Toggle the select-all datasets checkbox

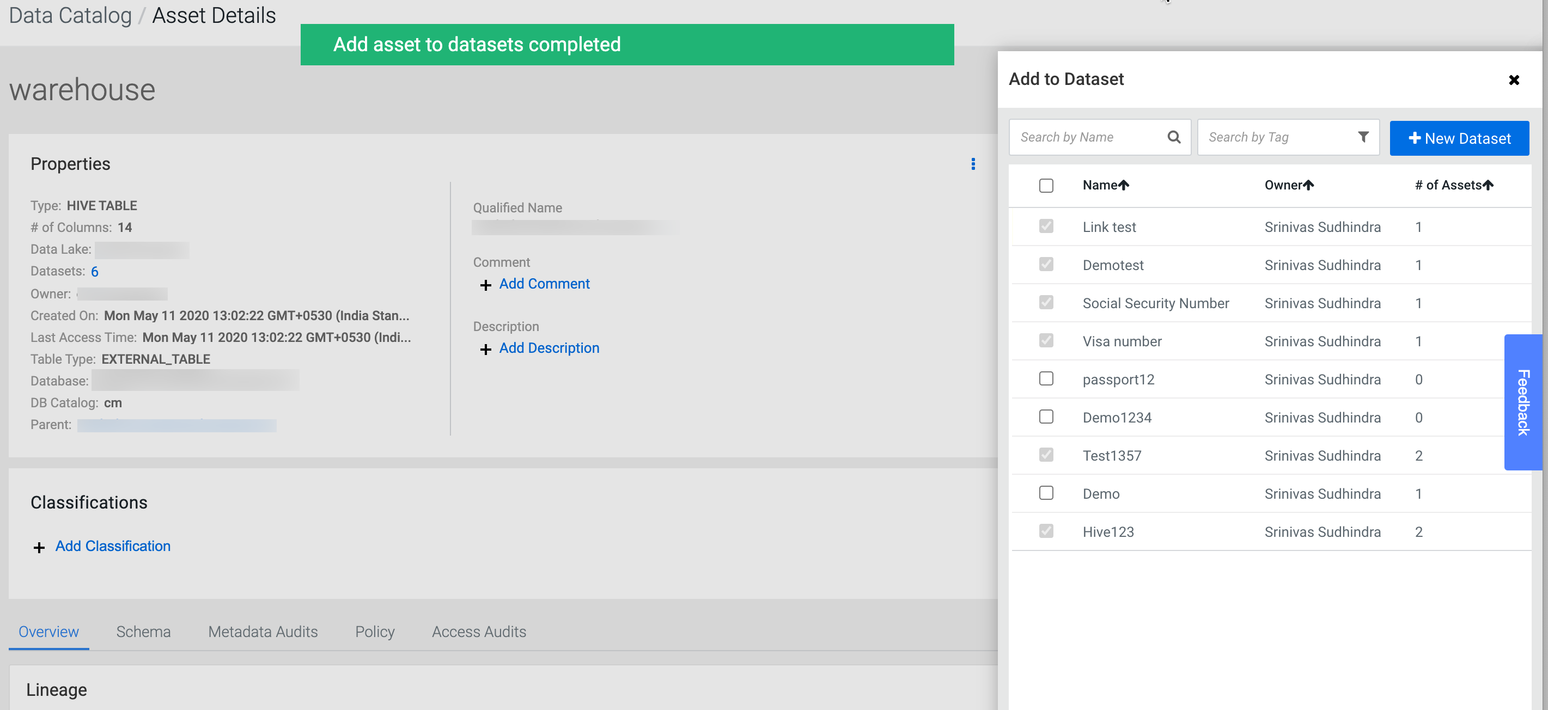pyautogui.click(x=1046, y=186)
